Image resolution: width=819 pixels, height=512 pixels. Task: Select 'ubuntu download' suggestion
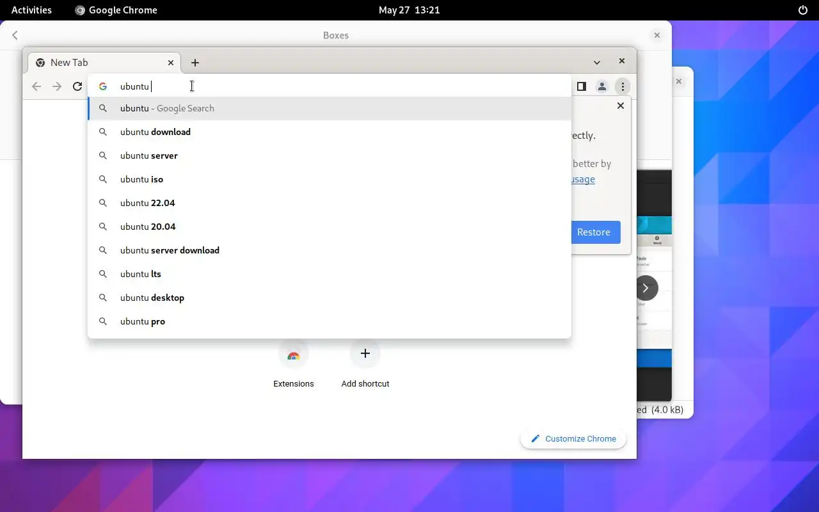(x=329, y=132)
